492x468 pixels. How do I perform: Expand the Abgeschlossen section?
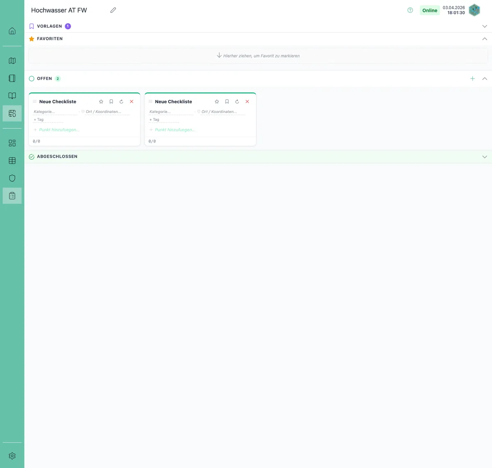click(x=485, y=157)
